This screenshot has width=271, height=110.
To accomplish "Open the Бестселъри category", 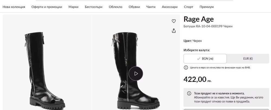I will point(93,7).
